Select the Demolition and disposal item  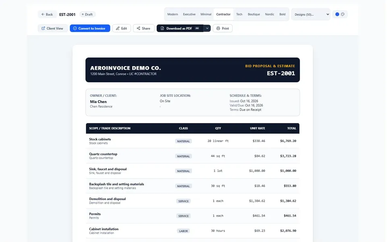pyautogui.click(x=193, y=201)
